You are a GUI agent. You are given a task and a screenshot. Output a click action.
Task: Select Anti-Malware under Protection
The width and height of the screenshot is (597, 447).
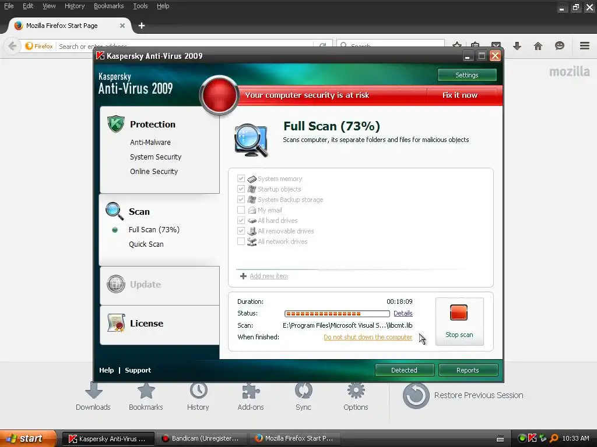tap(150, 142)
